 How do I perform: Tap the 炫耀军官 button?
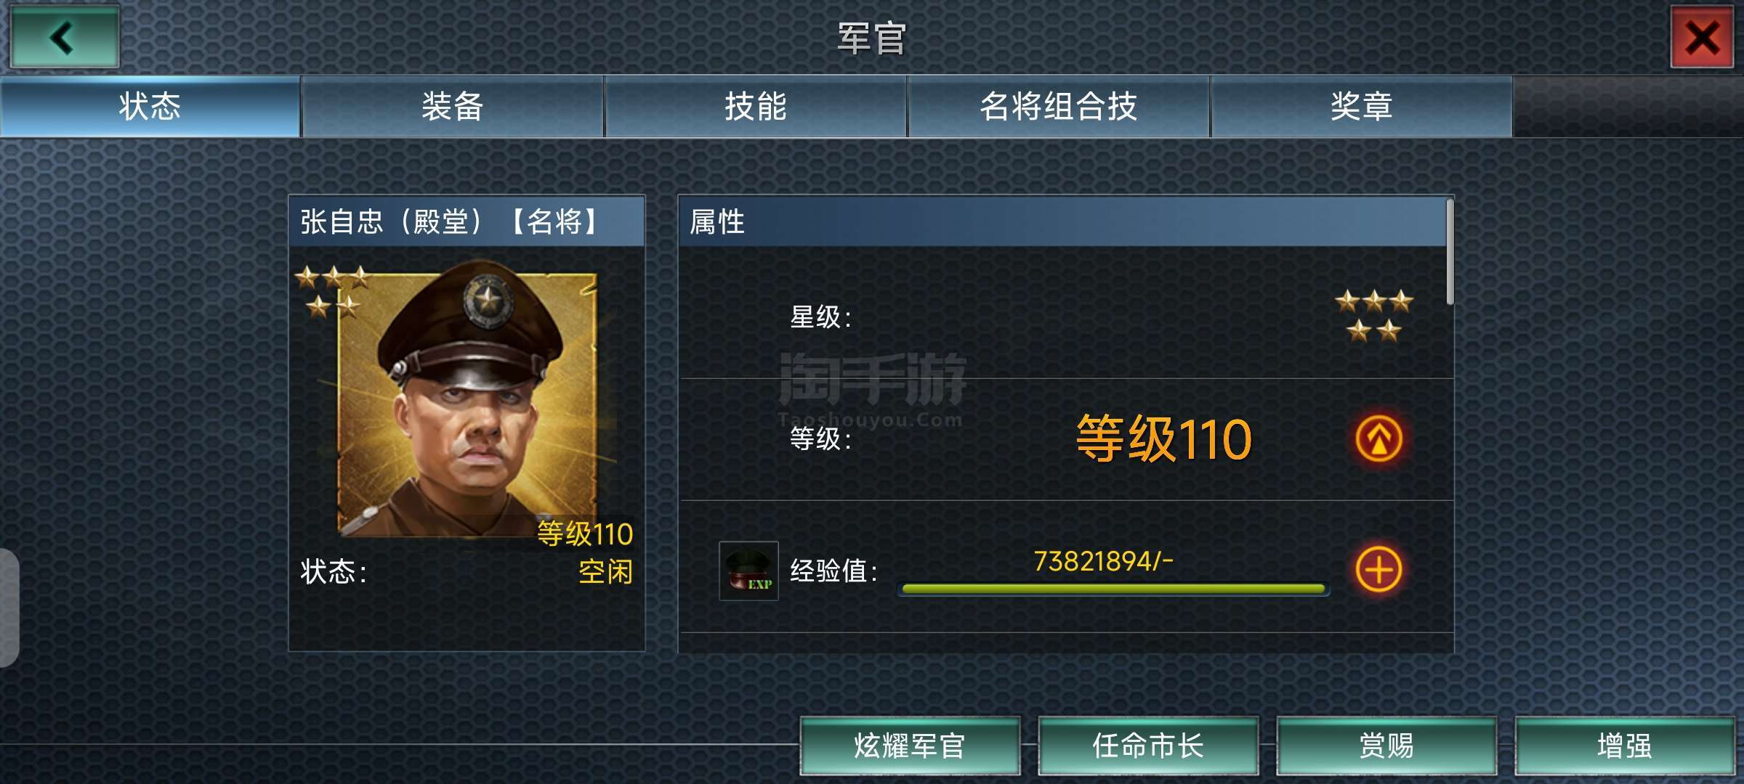tap(910, 746)
